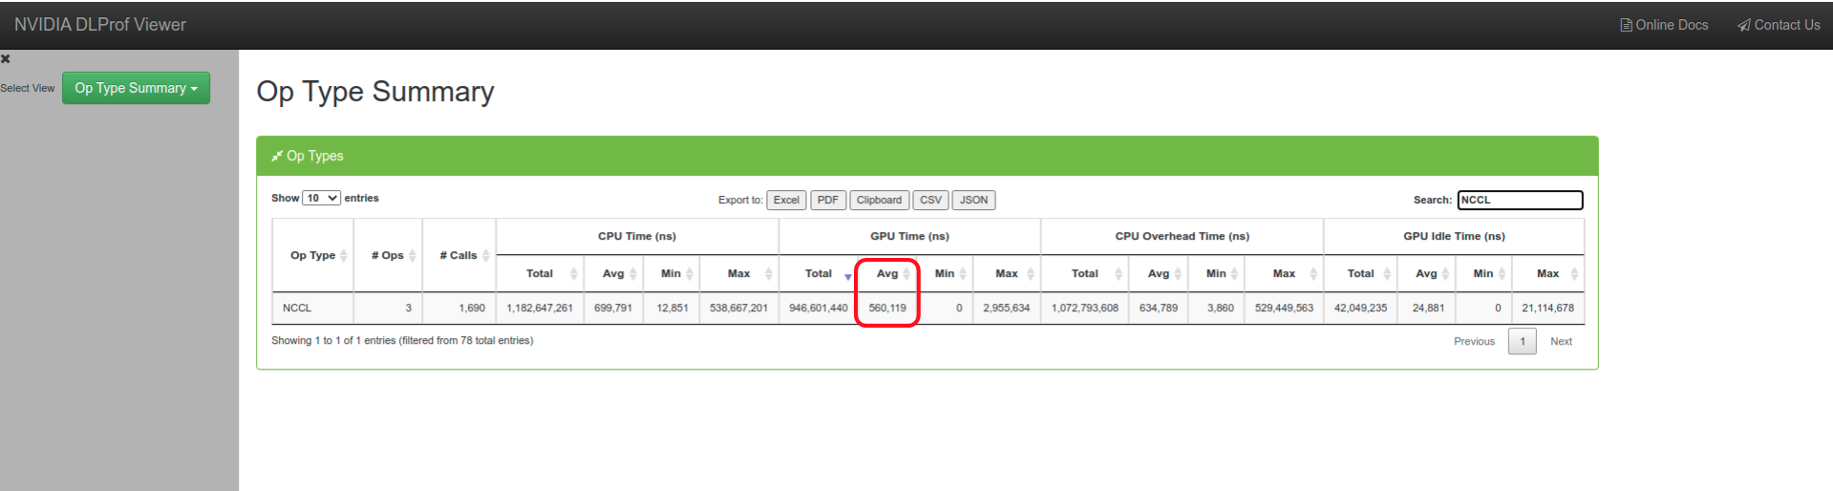Open the Contact Us link

1779,25
